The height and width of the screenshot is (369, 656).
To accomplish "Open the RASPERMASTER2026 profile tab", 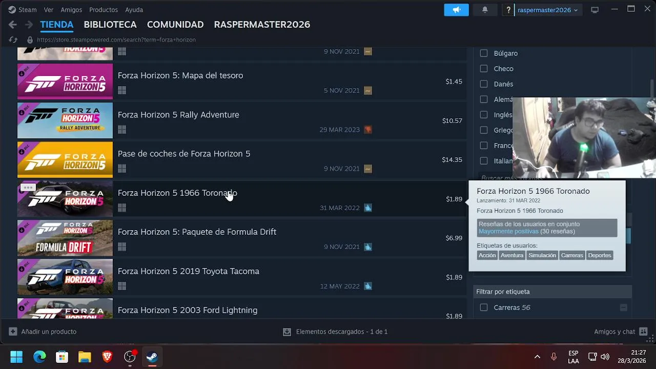I will click(262, 25).
